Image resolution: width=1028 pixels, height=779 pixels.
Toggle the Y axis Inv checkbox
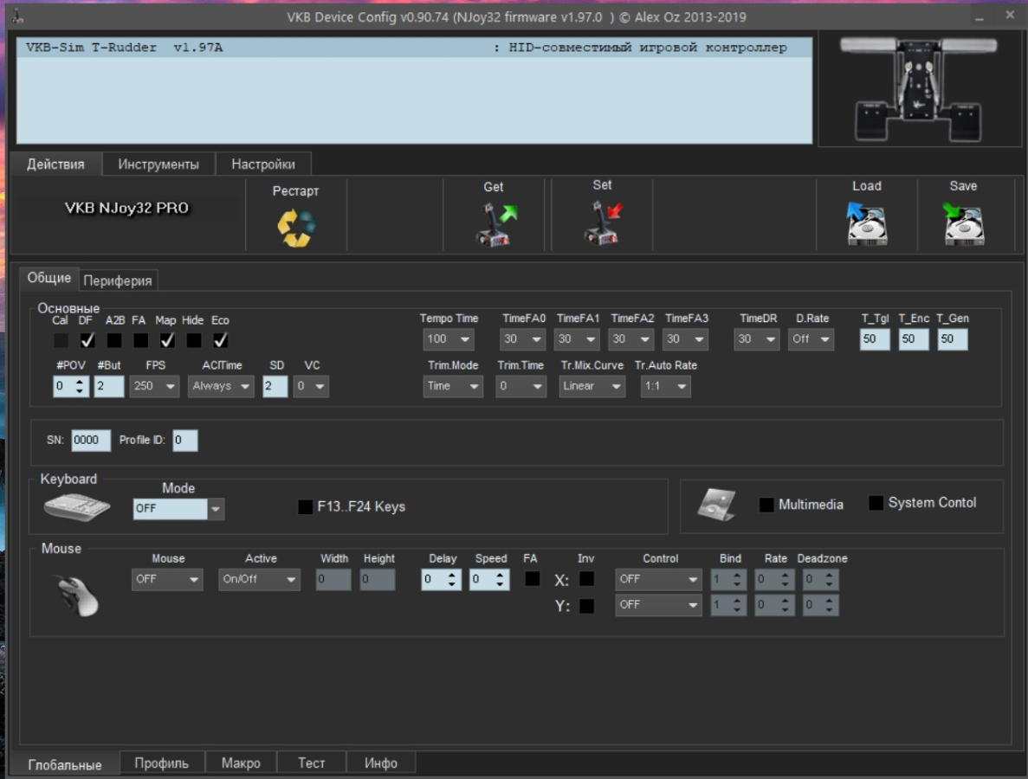pyautogui.click(x=587, y=605)
